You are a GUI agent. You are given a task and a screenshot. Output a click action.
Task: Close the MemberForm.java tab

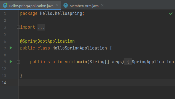102,5
